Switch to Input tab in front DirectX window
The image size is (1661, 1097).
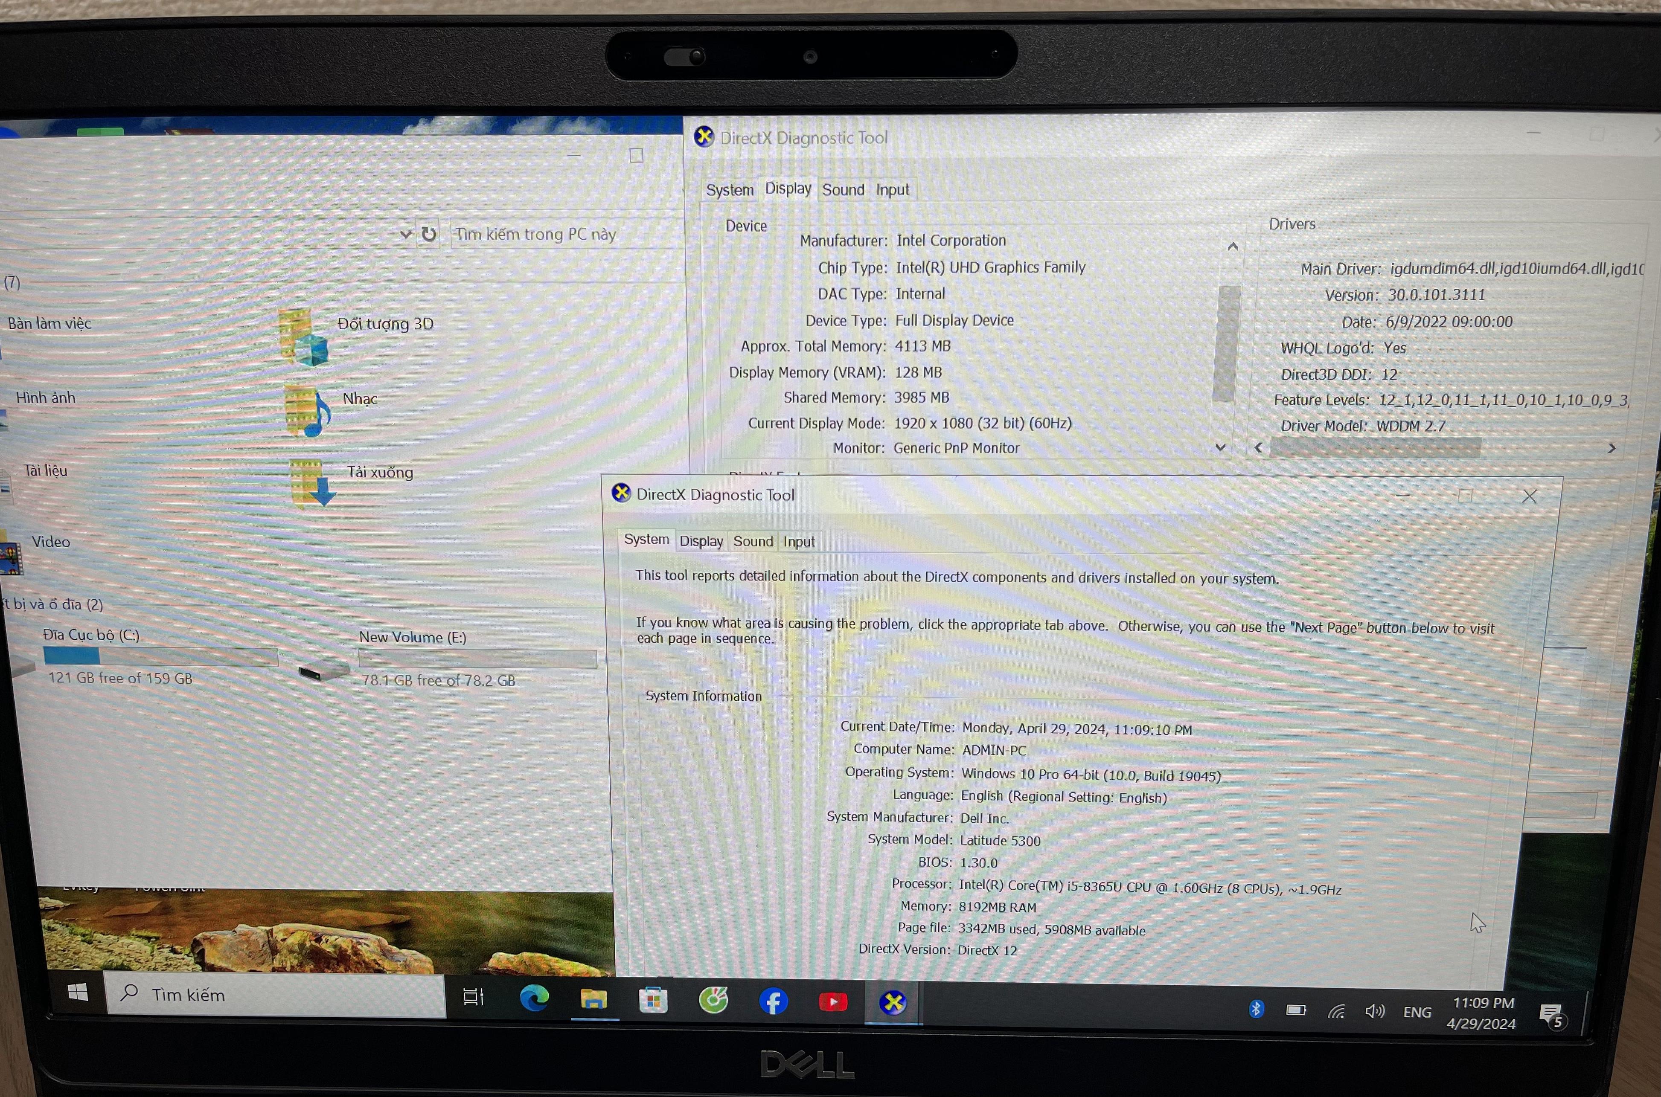[799, 542]
